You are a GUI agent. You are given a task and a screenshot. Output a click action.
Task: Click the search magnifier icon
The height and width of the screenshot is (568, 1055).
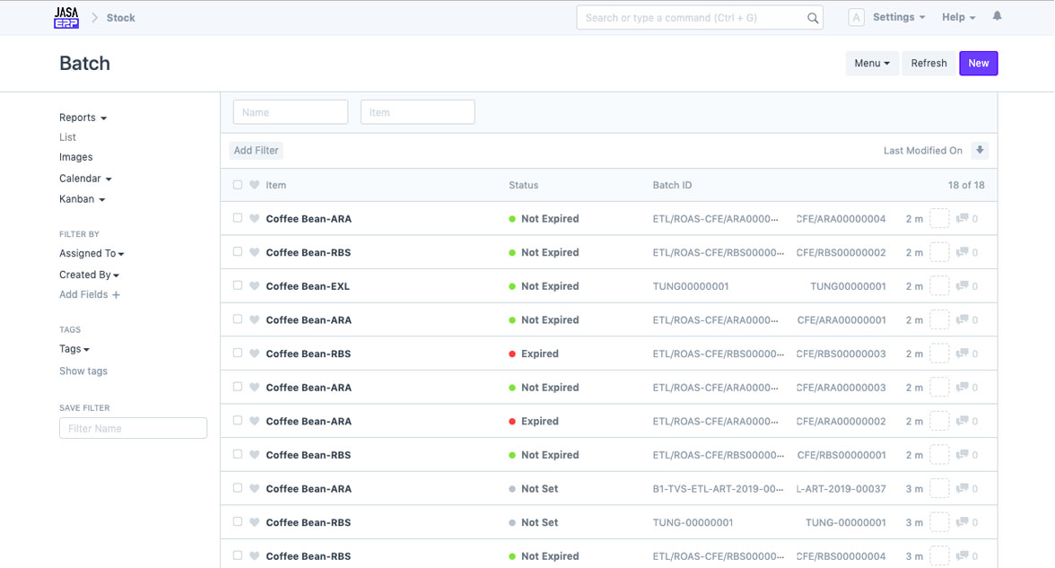click(812, 18)
